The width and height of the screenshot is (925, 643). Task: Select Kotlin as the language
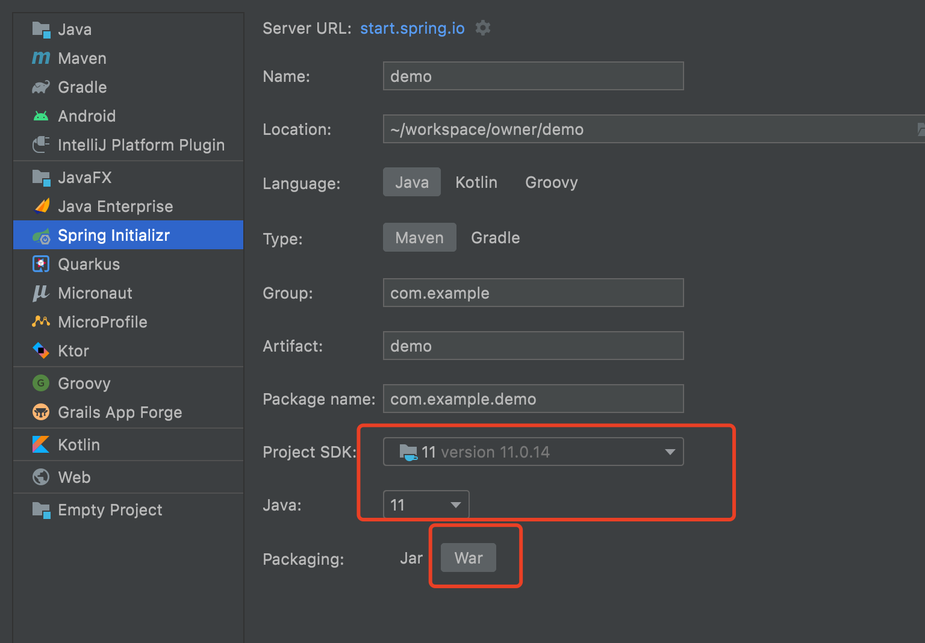click(476, 182)
